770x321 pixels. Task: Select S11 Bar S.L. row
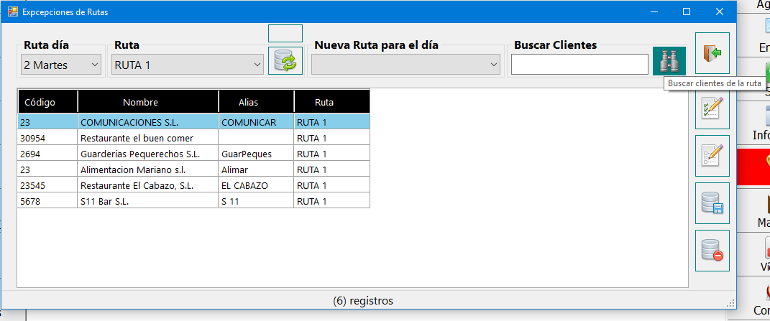tap(193, 201)
